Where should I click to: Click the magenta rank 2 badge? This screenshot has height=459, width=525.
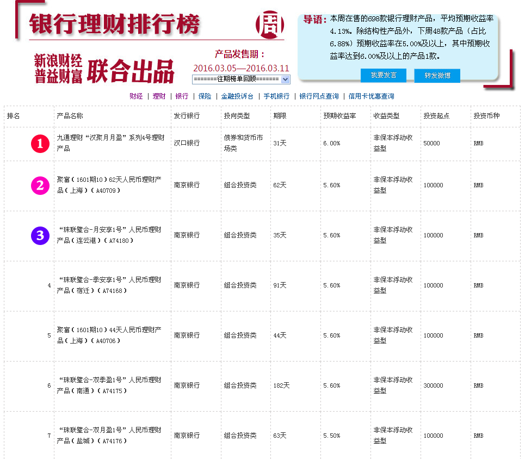pyautogui.click(x=40, y=186)
